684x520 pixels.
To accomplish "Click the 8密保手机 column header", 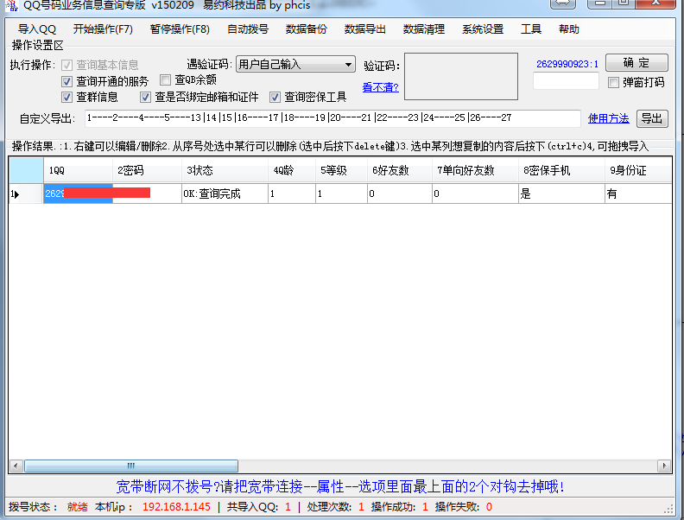I will pos(561,170).
